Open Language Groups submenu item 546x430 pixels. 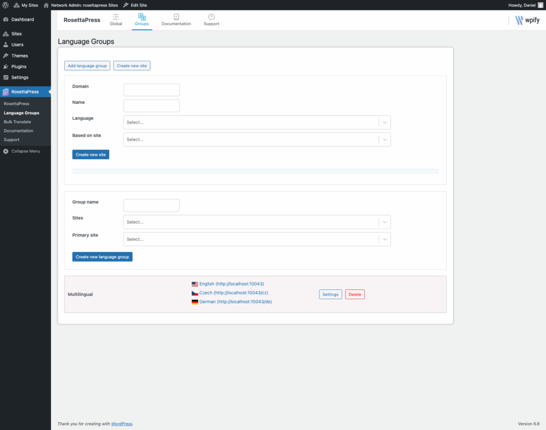tap(21, 113)
